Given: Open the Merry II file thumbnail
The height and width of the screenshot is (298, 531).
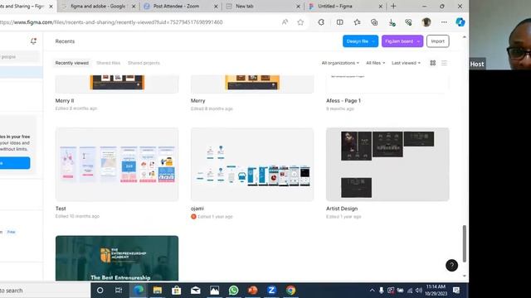Looking at the screenshot, I should [x=117, y=84].
